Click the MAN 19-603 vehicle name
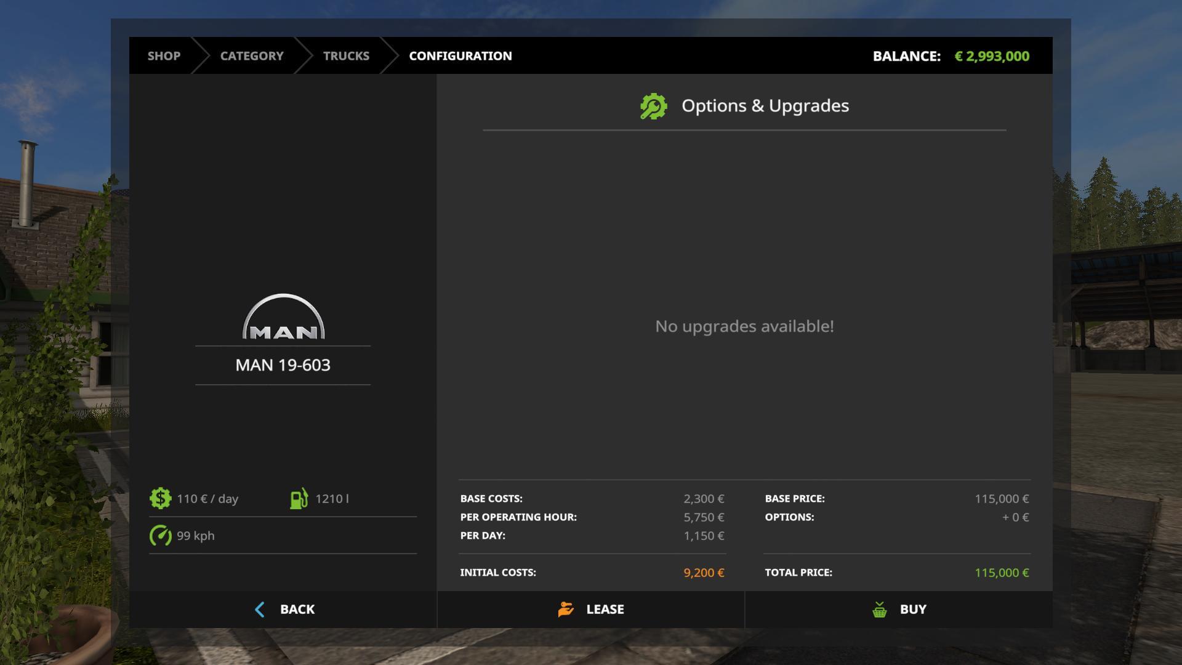The image size is (1182, 665). click(283, 365)
